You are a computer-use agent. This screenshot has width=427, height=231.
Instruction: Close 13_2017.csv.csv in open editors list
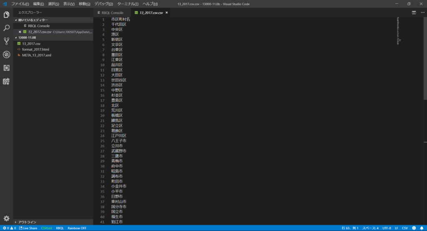(20, 32)
